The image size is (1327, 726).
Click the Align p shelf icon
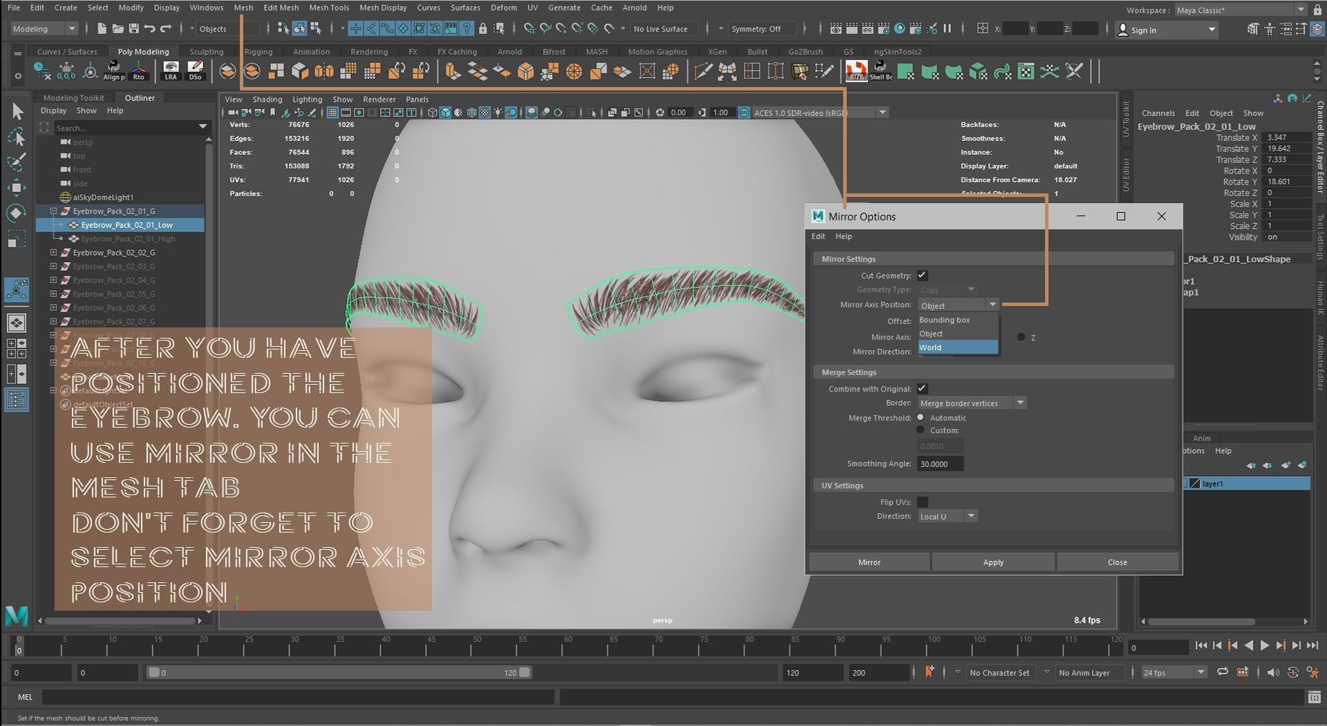113,70
